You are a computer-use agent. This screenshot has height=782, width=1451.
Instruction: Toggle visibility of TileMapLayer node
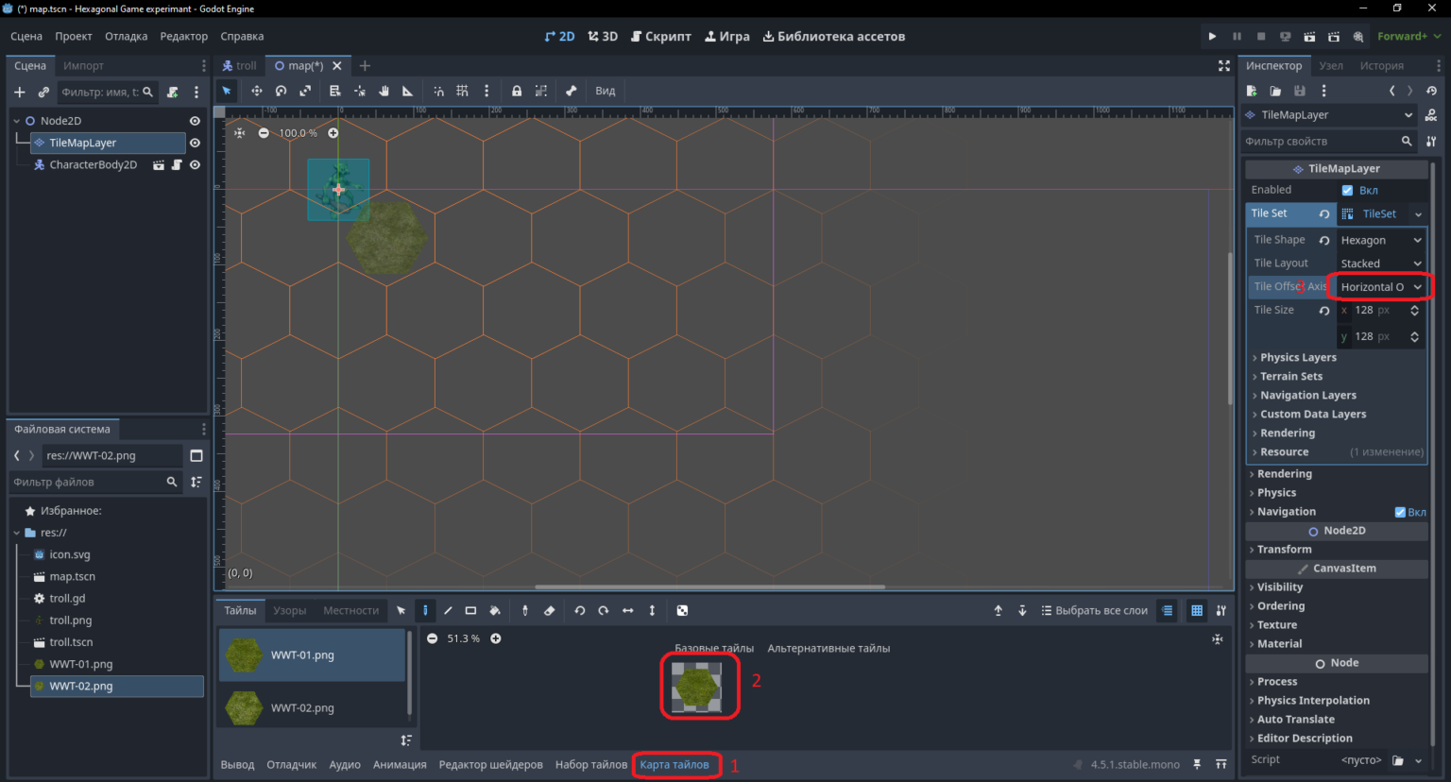pyautogui.click(x=195, y=143)
